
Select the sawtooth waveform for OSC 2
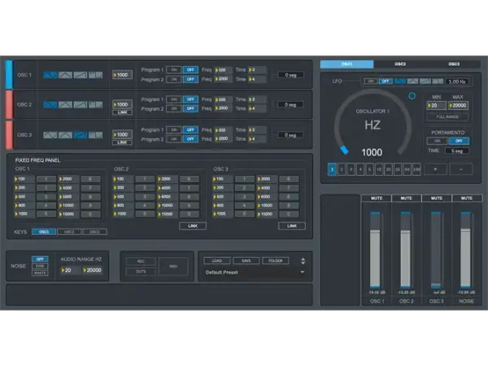(x=81, y=105)
